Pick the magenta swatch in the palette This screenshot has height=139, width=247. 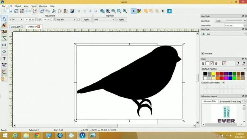(x=226, y=78)
